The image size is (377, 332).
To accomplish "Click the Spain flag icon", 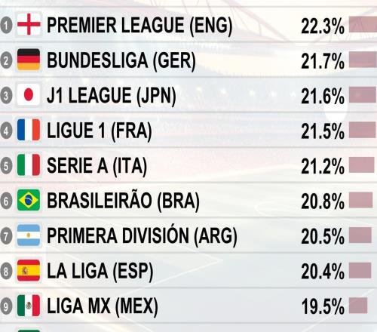I will [x=29, y=271].
